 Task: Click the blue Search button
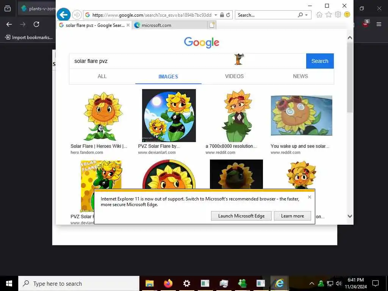320,61
